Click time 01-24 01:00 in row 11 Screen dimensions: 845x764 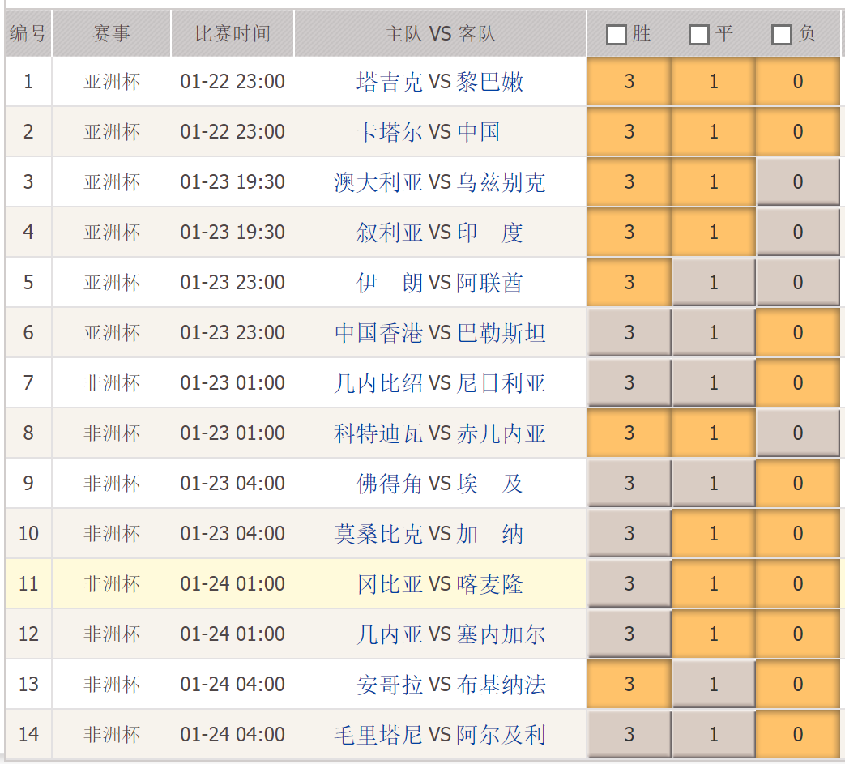pos(233,583)
